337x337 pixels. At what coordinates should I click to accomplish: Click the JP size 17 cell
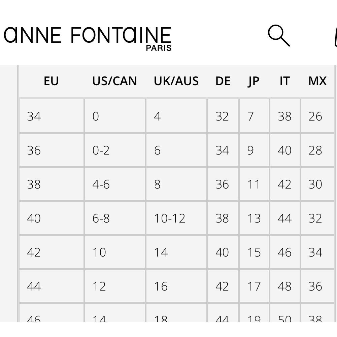254,286
